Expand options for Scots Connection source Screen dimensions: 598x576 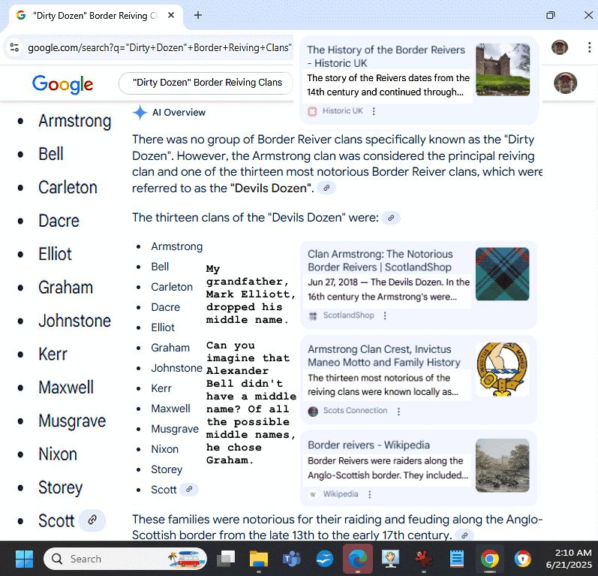click(398, 411)
